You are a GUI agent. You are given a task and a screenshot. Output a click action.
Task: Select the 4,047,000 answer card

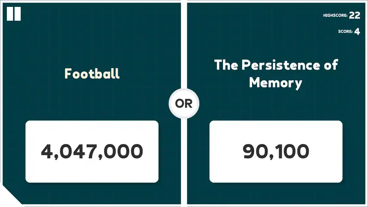pyautogui.click(x=92, y=151)
